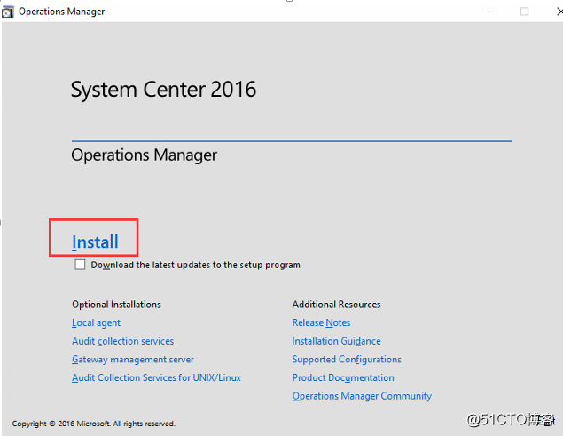Click the System Center 2016 heading
The width and height of the screenshot is (563, 436).
[x=163, y=89]
